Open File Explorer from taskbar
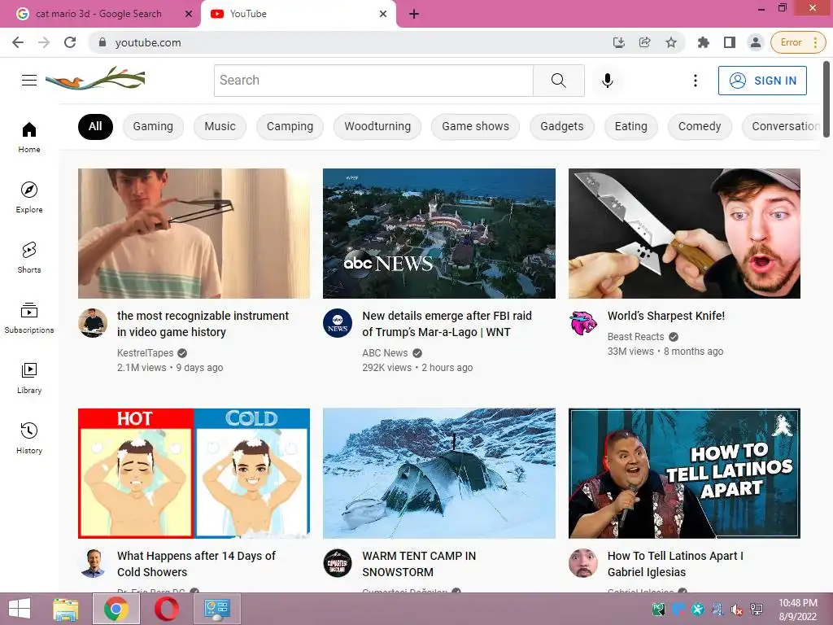Screen dimensions: 833x625 pyautogui.click(x=66, y=609)
